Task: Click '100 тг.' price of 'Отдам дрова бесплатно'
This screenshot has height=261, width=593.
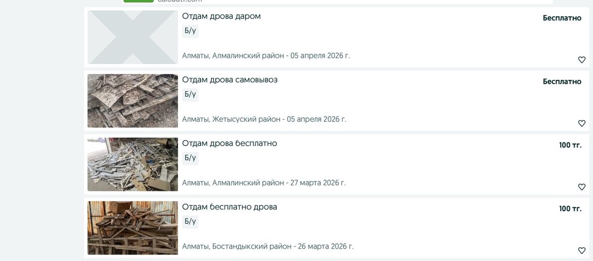Action: click(570, 145)
